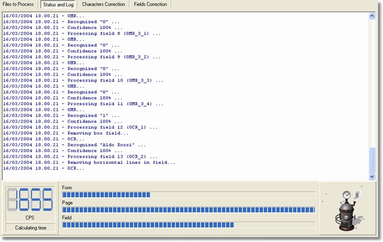Select log line Removing horizontal lines in field

pyautogui.click(x=89, y=163)
